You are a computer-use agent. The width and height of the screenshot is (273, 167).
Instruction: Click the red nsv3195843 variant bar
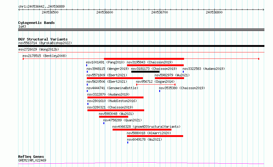155,65
